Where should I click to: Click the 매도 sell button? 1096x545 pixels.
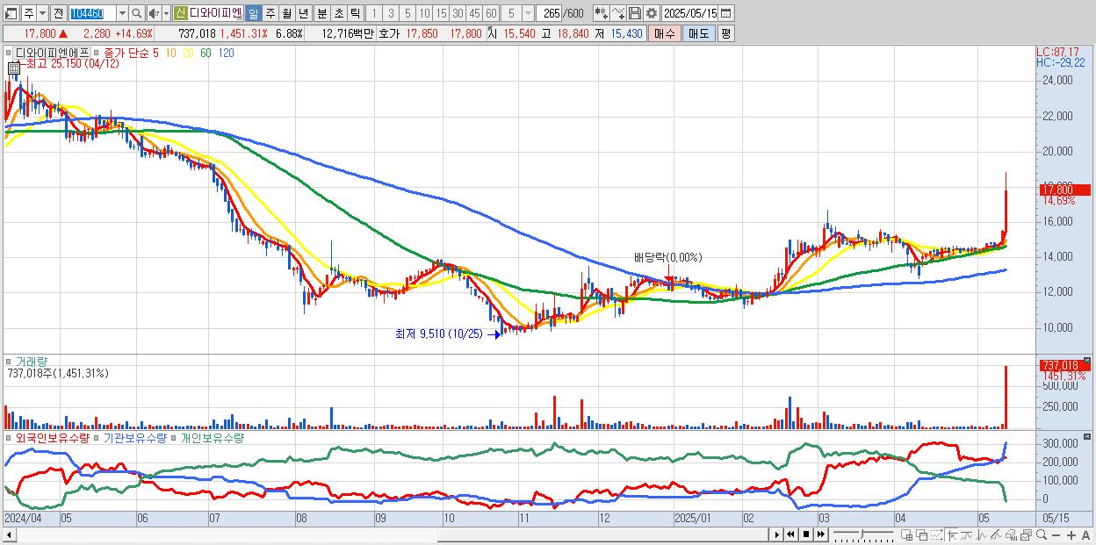pos(698,33)
